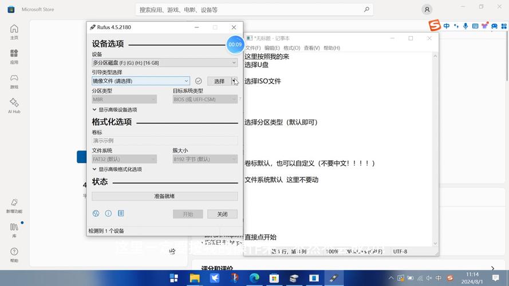The height and width of the screenshot is (286, 509).
Task: Expand 显示高级格式化选项
Action: tap(117, 169)
